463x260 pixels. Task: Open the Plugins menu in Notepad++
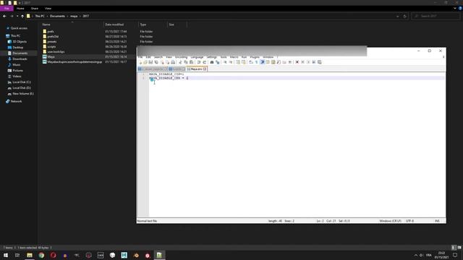tap(255, 57)
